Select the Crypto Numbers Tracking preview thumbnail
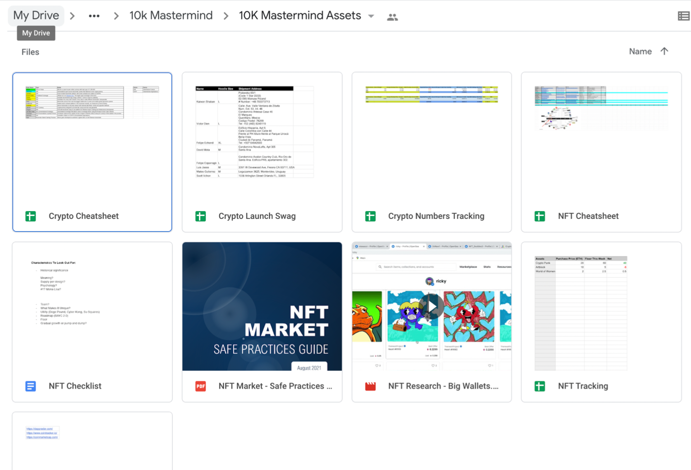The width and height of the screenshot is (691, 470). point(432,137)
